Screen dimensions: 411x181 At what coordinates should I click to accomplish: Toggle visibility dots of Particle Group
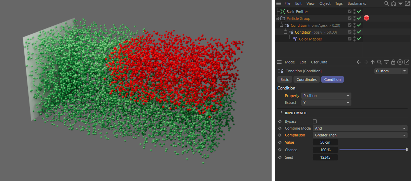[x=354, y=19]
